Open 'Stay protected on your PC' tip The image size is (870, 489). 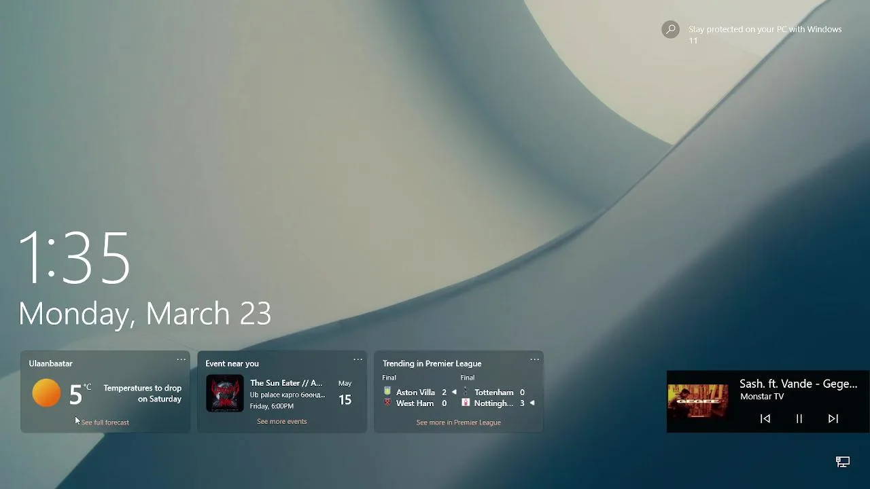click(765, 35)
